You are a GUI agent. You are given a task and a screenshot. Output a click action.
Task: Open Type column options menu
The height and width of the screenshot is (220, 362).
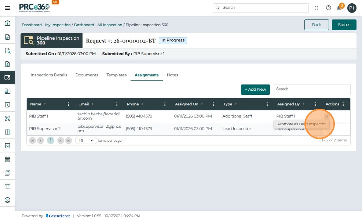[x=267, y=104]
